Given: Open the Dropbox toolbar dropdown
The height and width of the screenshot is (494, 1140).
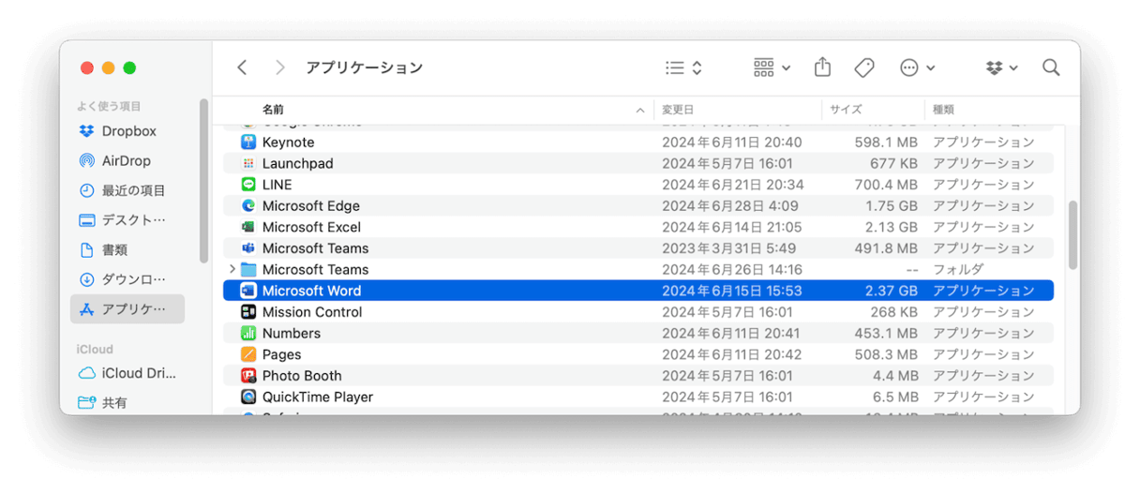Looking at the screenshot, I should tap(1001, 67).
